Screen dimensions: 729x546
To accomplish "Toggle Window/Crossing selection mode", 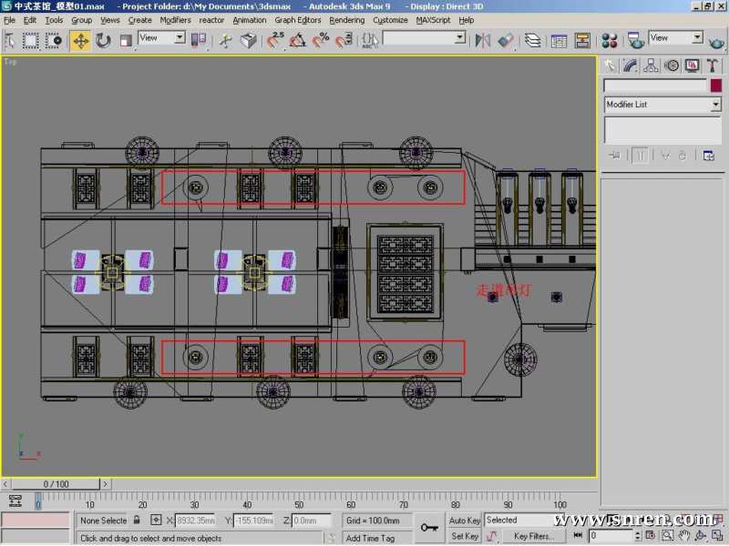I will (54, 41).
